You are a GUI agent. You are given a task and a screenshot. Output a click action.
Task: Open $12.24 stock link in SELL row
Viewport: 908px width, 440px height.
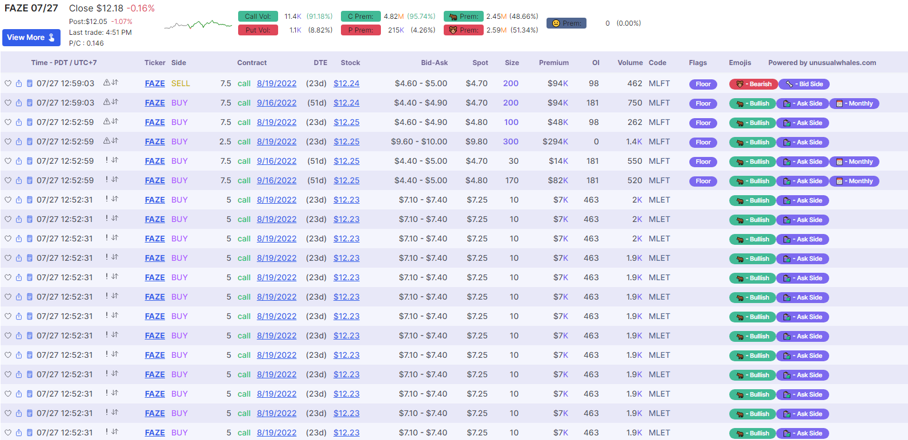[347, 83]
